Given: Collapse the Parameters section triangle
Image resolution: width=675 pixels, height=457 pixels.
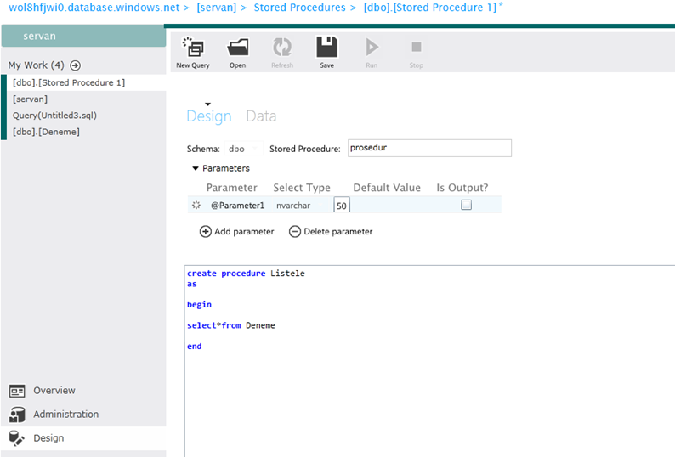Looking at the screenshot, I should pos(195,168).
